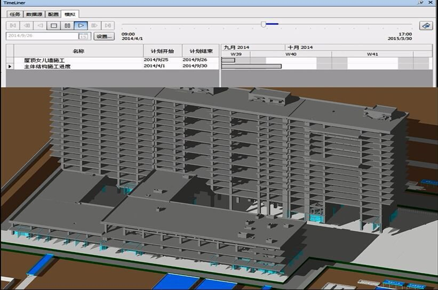Select the 主体结构施工进度 task row
The image size is (438, 290).
click(113, 67)
